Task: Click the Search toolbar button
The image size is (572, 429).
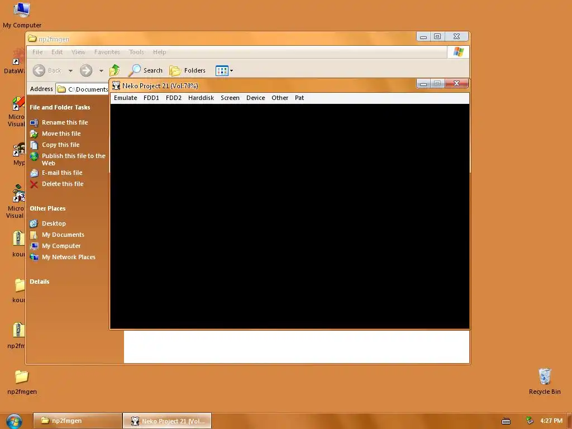Action: (x=146, y=70)
